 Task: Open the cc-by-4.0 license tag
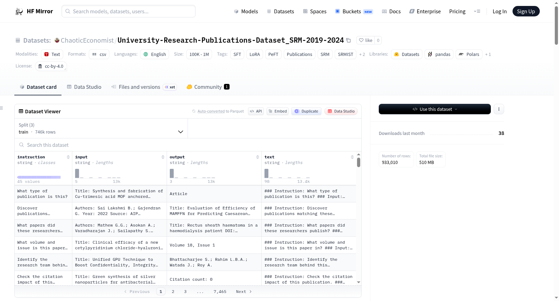click(x=51, y=66)
